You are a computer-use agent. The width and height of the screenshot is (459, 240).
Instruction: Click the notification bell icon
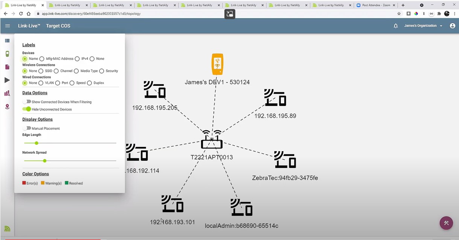(395, 26)
